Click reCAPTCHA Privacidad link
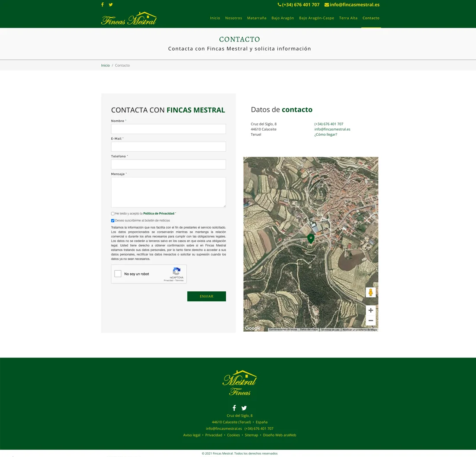The image size is (476, 457). pos(168,281)
